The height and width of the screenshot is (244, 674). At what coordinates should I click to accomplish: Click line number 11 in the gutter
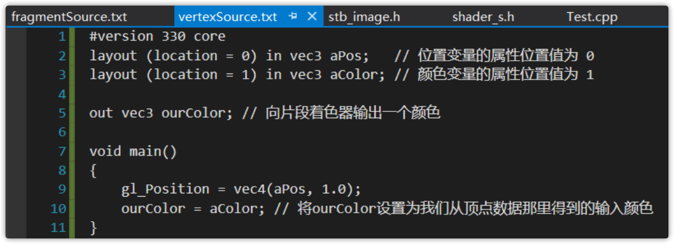click(58, 228)
